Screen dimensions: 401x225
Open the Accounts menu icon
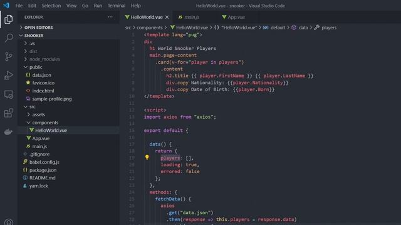pos(9,222)
